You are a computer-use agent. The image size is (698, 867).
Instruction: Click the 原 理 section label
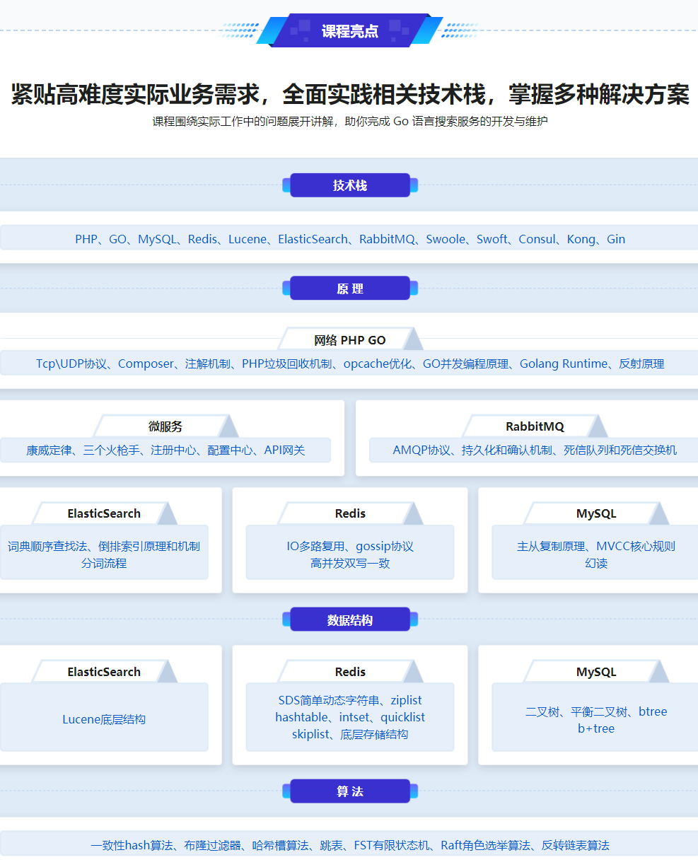pyautogui.click(x=350, y=289)
